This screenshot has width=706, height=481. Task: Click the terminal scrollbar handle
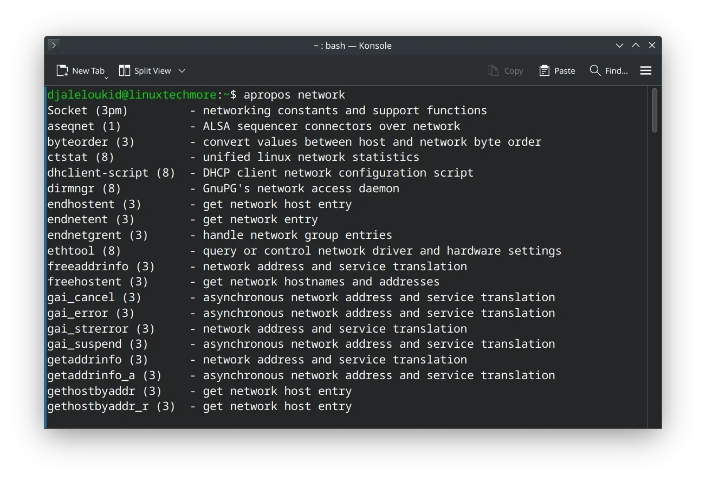654,110
